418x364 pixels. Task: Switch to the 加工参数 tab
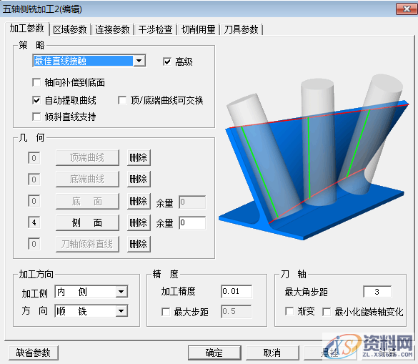[26, 29]
